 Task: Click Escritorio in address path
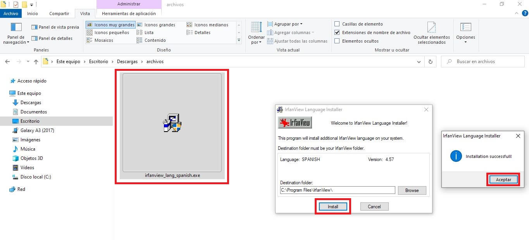(98, 62)
